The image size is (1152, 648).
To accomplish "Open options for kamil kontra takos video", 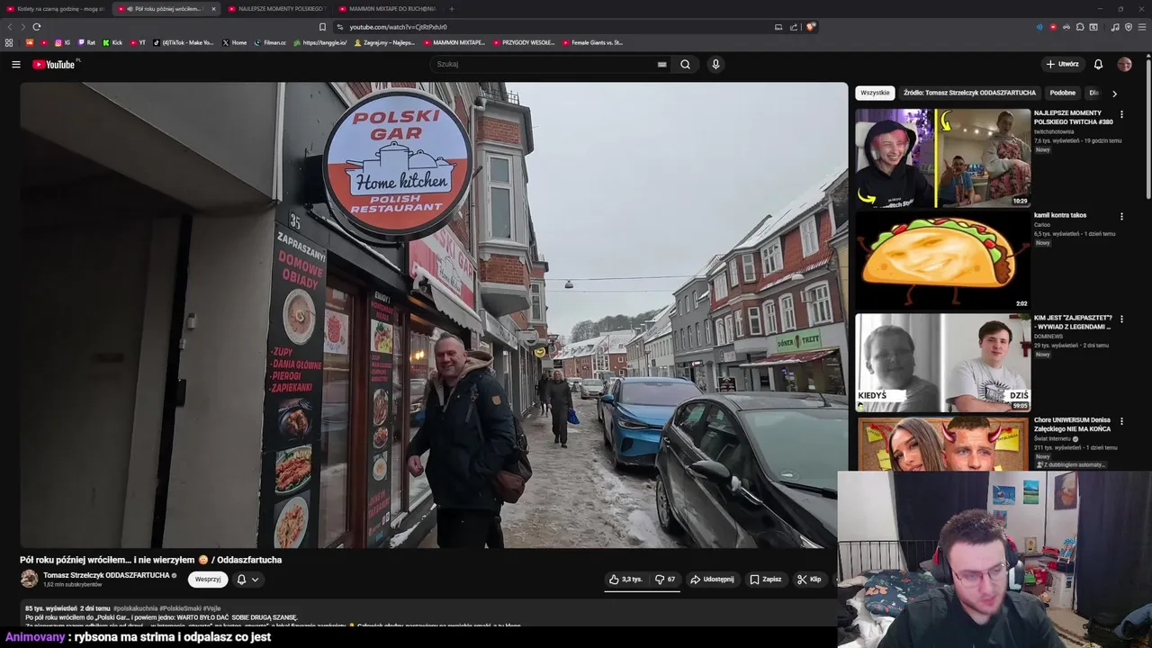I will (1121, 217).
